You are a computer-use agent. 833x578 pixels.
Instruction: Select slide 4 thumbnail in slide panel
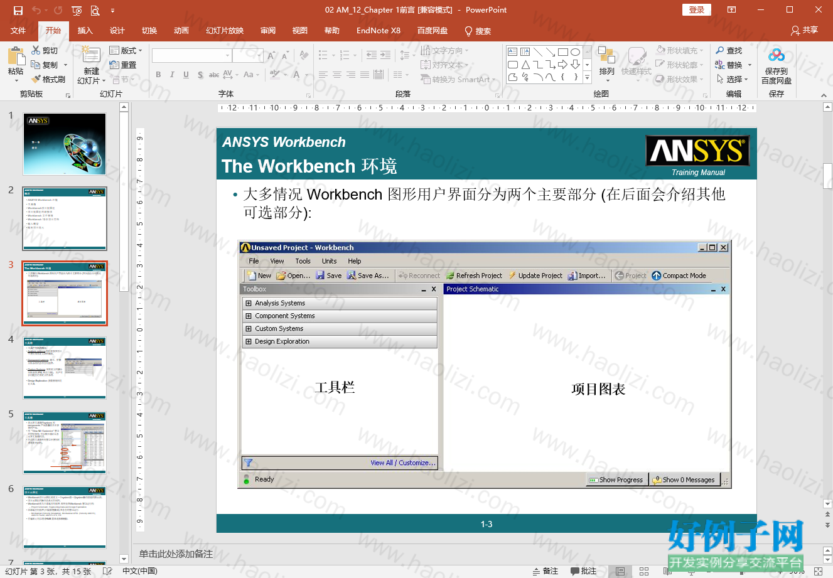click(65, 368)
